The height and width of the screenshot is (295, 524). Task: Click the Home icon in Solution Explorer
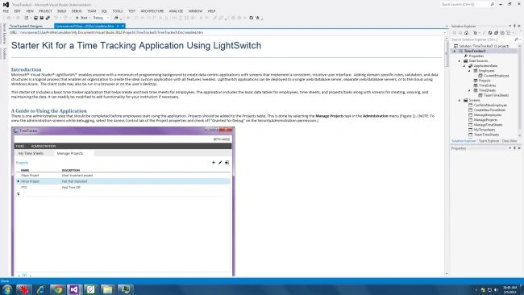pyautogui.click(x=466, y=33)
